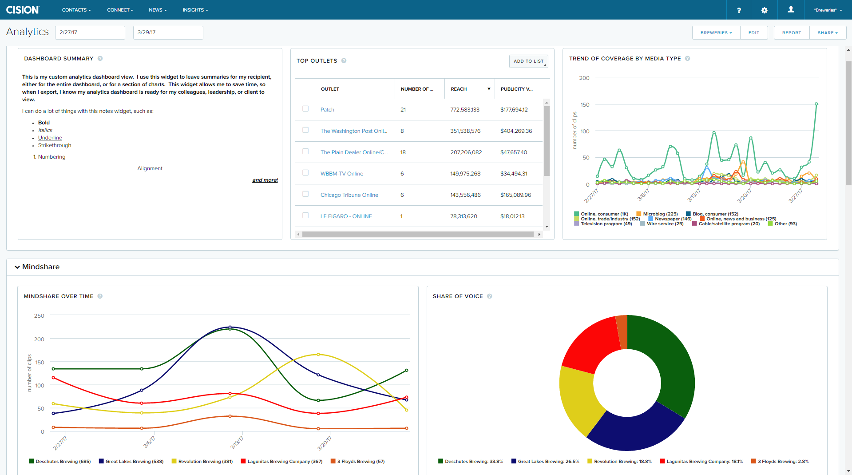
Task: Check the box for the Patch outlet
Action: click(305, 109)
